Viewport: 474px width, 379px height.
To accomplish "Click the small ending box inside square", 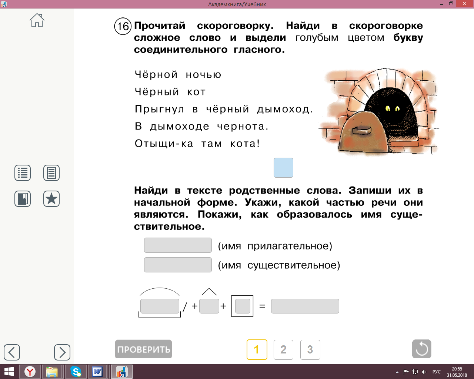I will point(243,306).
